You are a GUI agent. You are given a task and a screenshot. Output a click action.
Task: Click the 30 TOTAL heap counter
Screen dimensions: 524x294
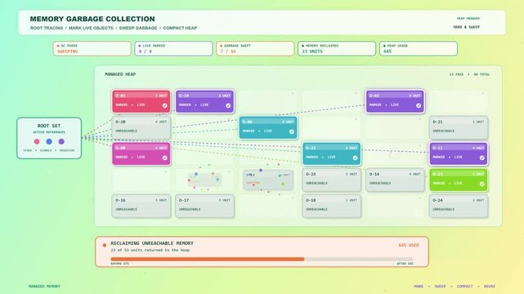coord(481,74)
